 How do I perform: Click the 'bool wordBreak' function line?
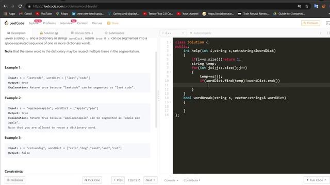click(x=235, y=98)
